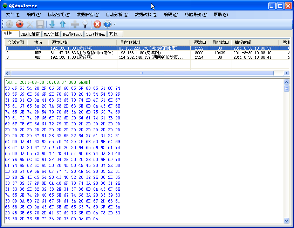Click the magnifier search icon

click(x=85, y=24)
